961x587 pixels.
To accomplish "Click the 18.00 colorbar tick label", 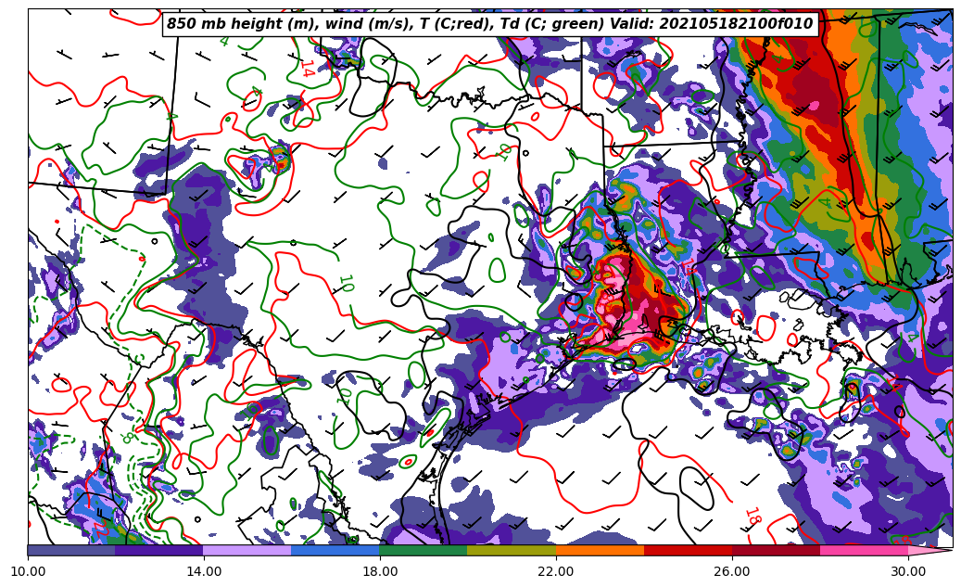I will tap(380, 571).
